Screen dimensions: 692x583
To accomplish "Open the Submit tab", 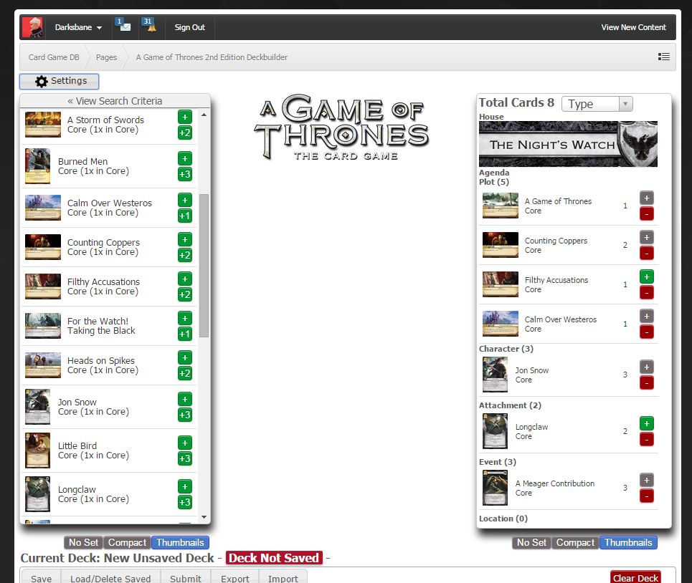I will (185, 578).
